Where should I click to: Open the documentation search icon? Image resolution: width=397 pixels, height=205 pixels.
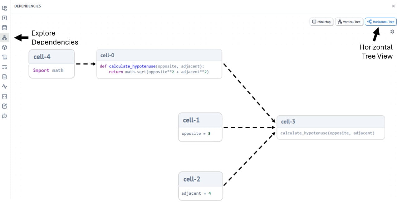point(4,67)
